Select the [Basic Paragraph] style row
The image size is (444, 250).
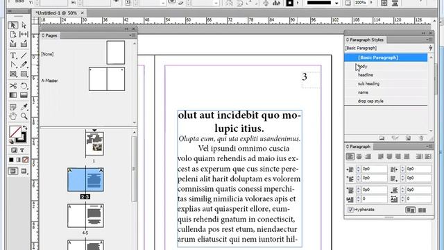coord(386,58)
